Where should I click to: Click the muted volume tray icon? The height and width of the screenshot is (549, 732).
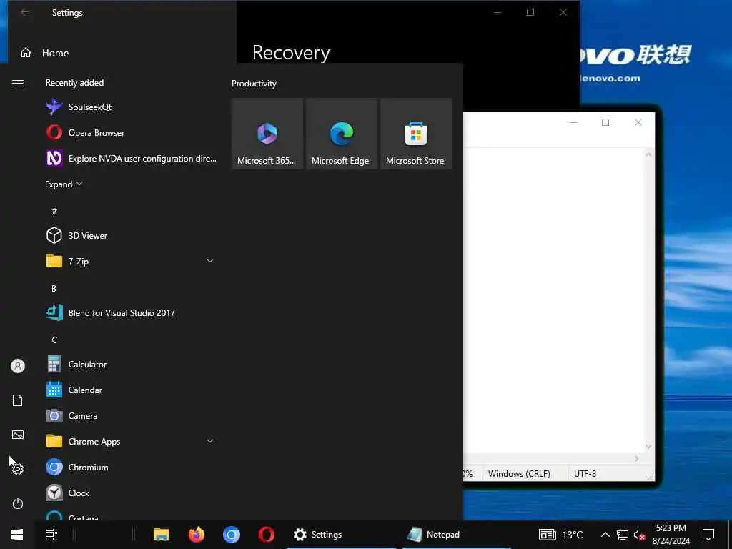point(639,535)
